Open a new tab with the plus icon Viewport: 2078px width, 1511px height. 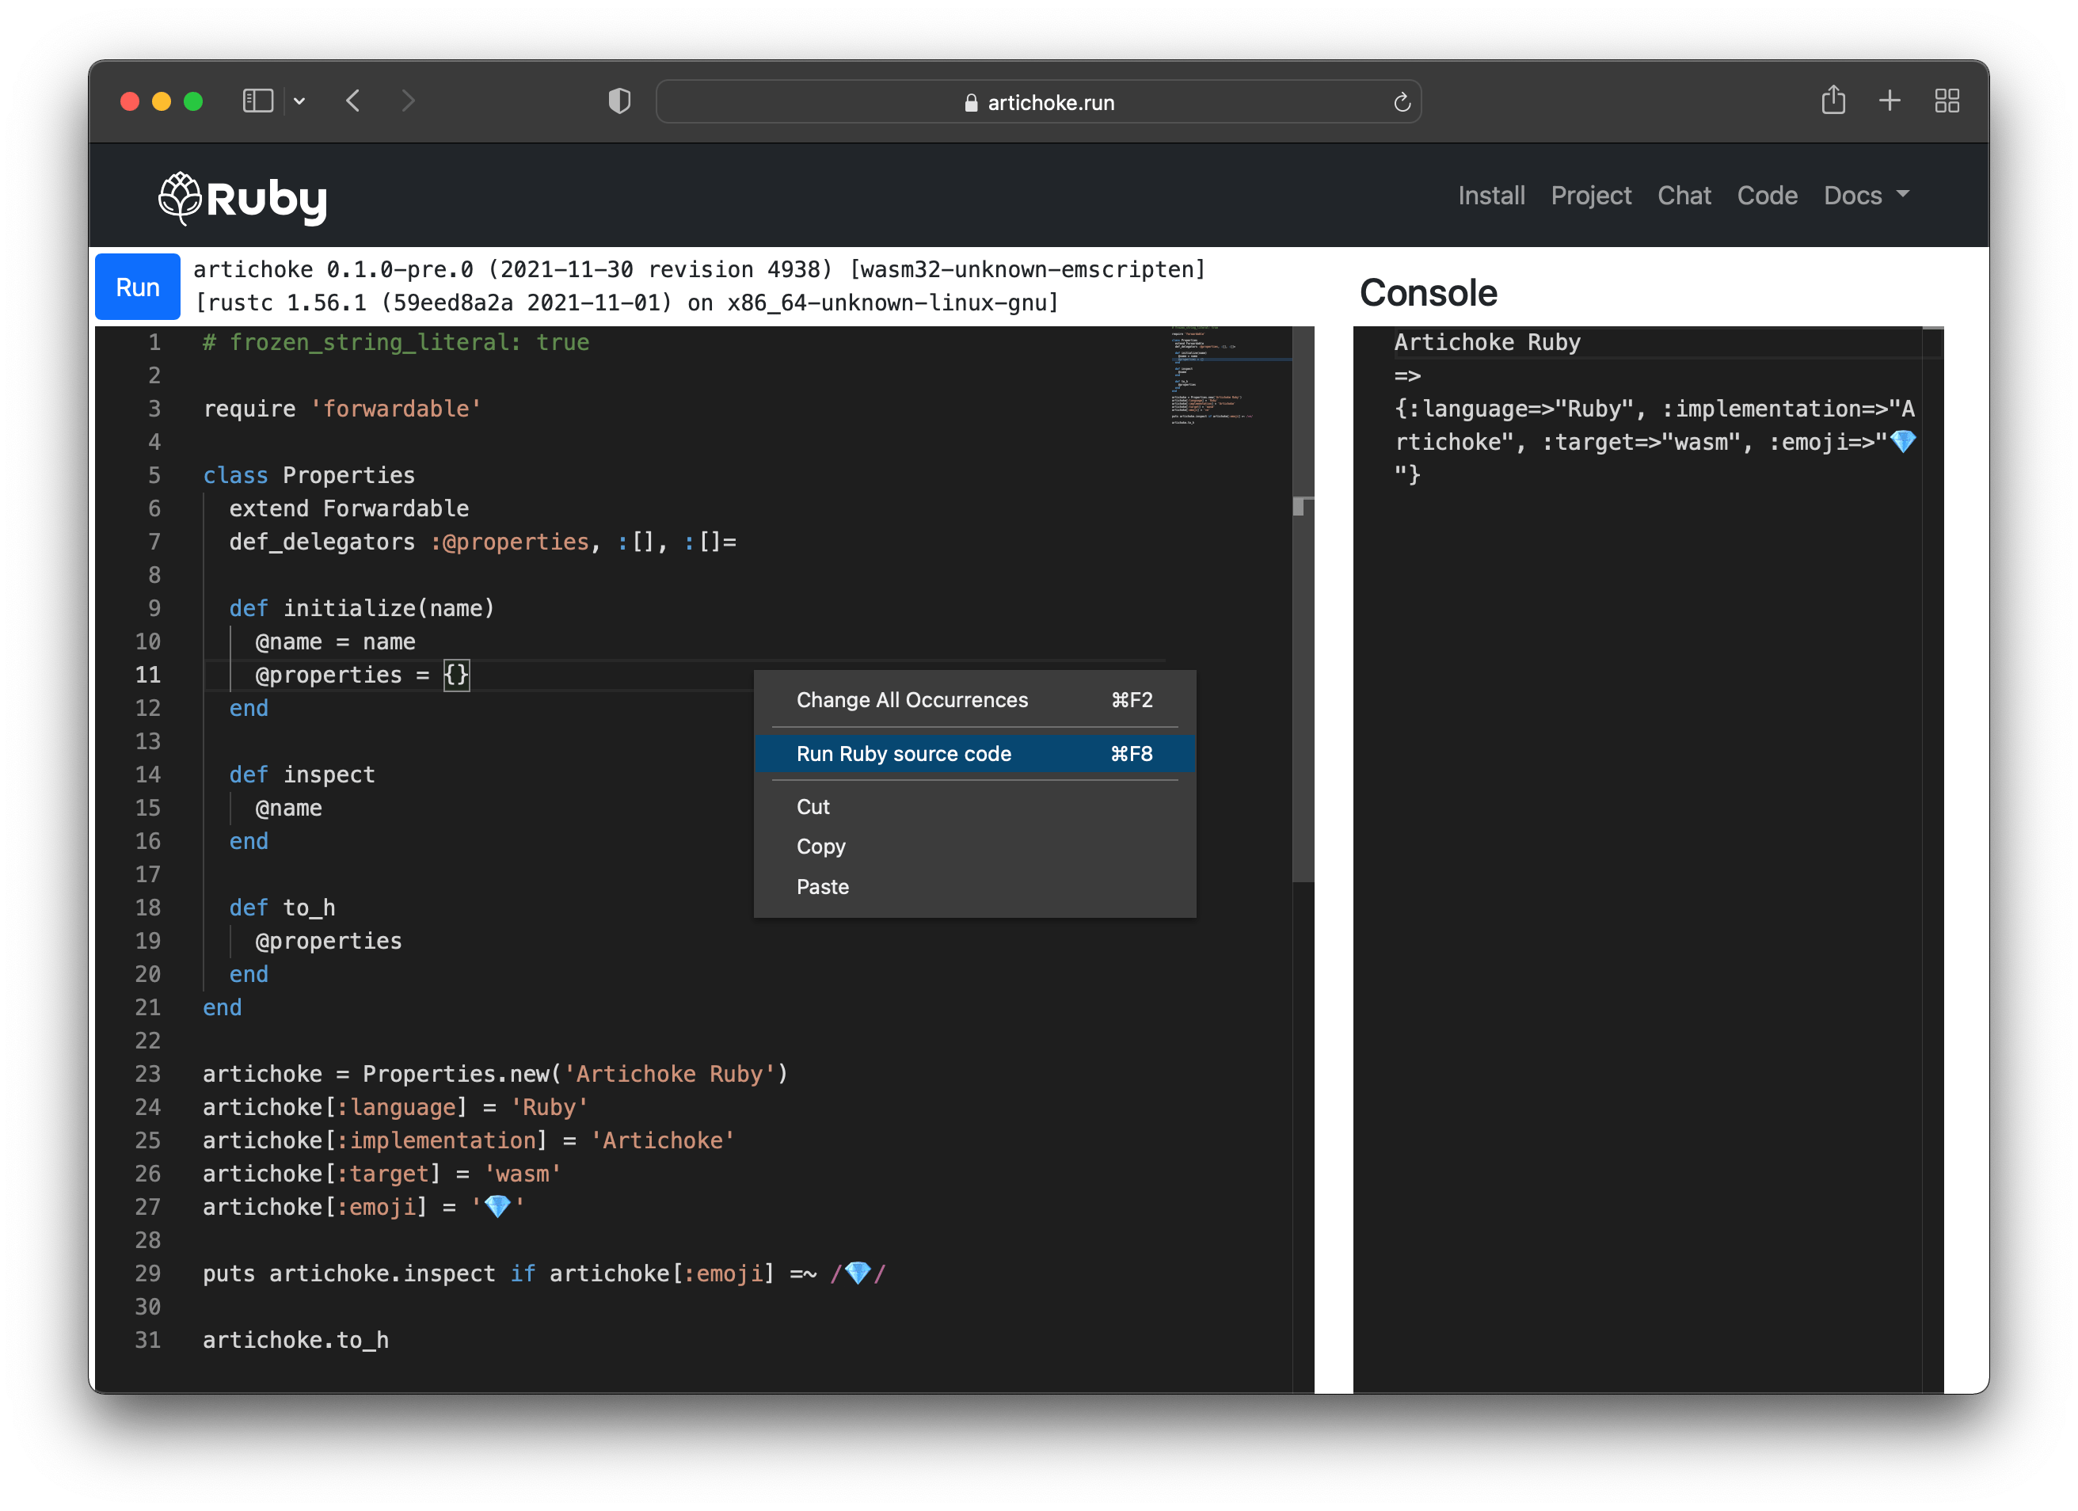pos(1890,101)
